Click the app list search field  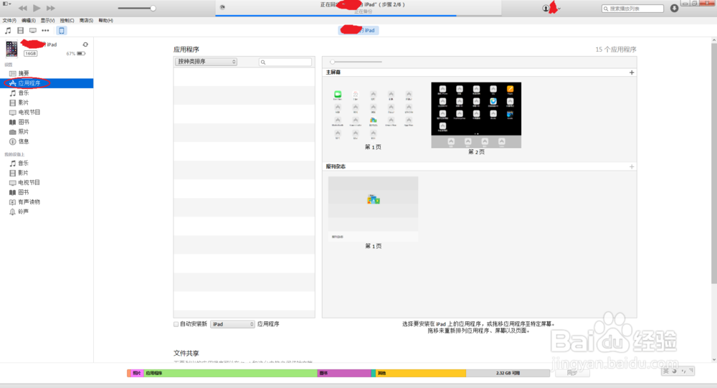tap(285, 62)
